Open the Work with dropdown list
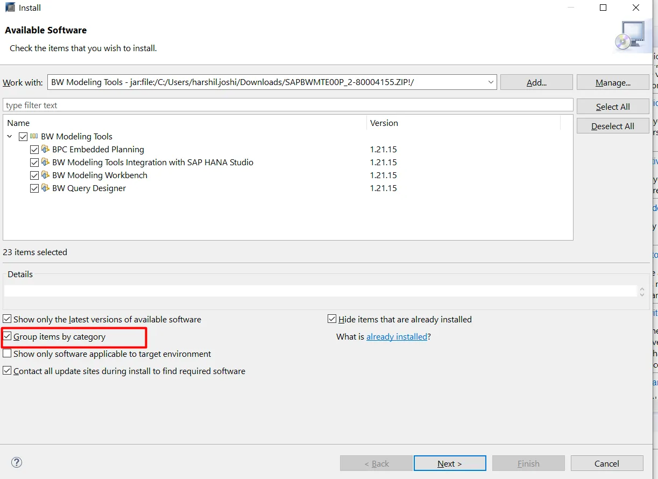658x479 pixels. [x=490, y=82]
